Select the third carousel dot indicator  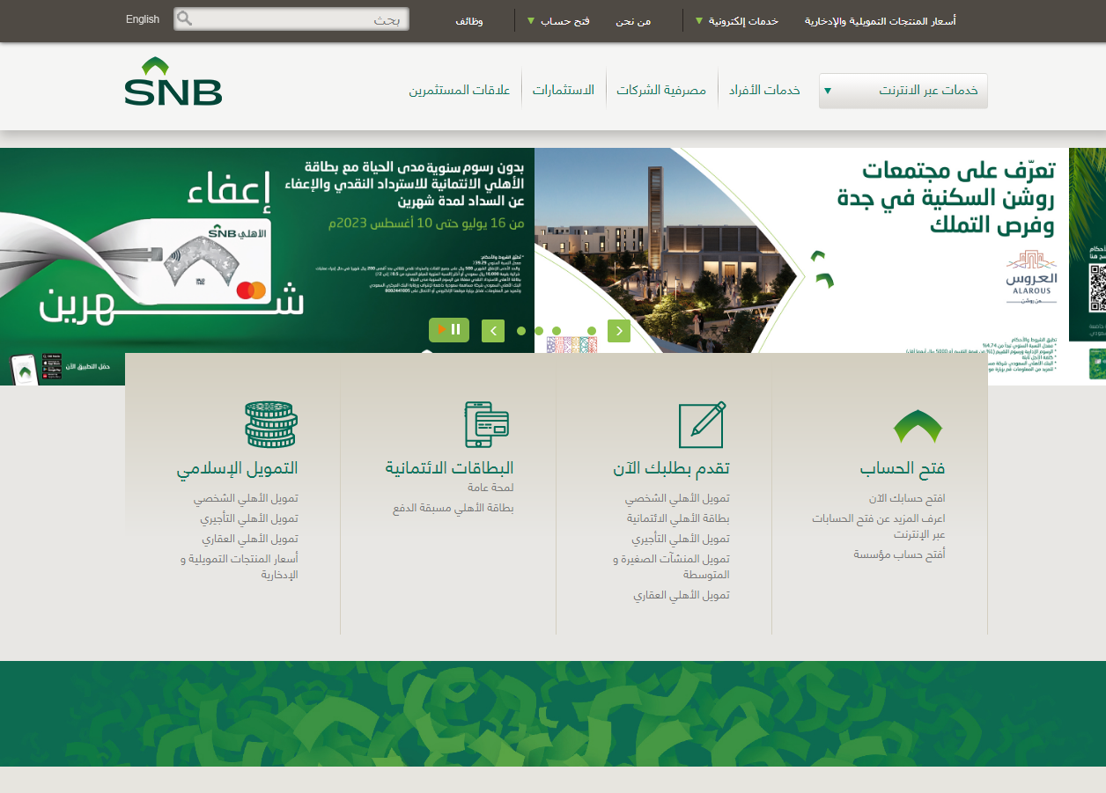tap(557, 331)
